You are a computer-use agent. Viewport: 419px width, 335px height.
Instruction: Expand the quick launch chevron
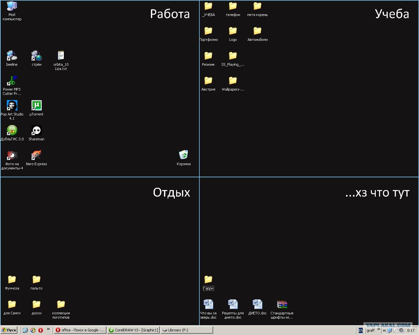[48, 329]
